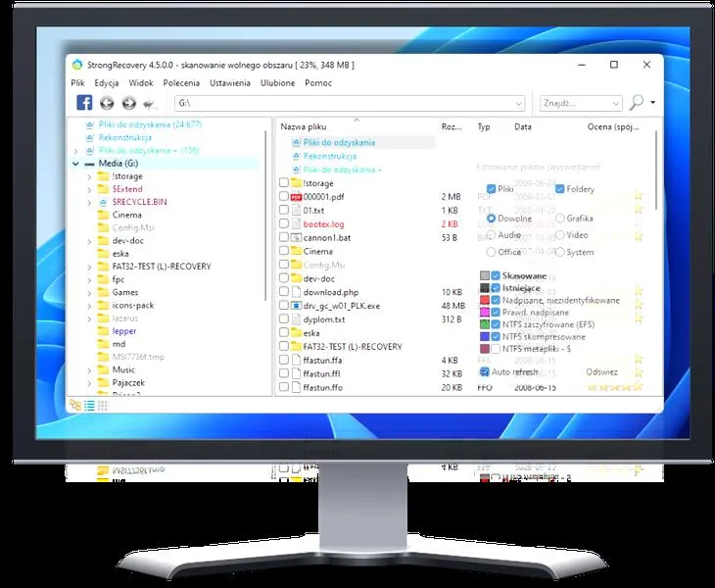Screen dimensions: 715x588
Task: Open Rekonstrukcja entry in file list
Action: pyautogui.click(x=329, y=156)
